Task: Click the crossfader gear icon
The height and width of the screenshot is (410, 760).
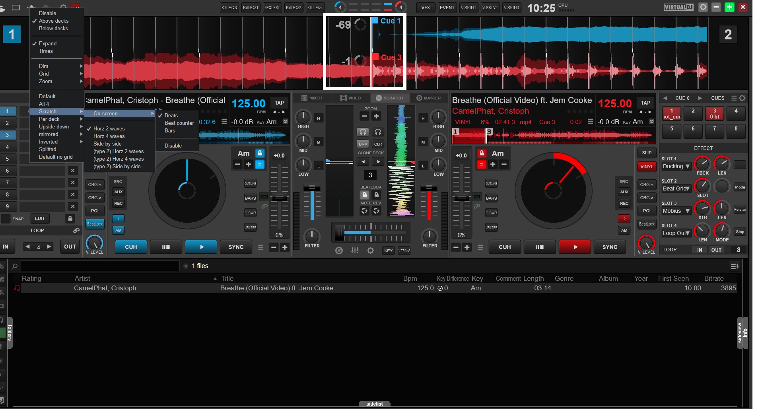Action: (371, 251)
